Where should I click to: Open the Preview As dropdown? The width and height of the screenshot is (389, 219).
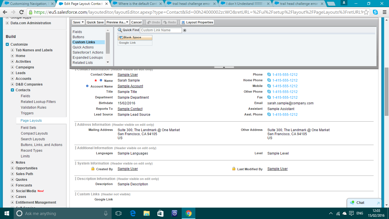(117, 22)
